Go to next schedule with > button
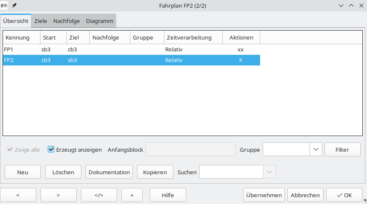 tap(58, 195)
